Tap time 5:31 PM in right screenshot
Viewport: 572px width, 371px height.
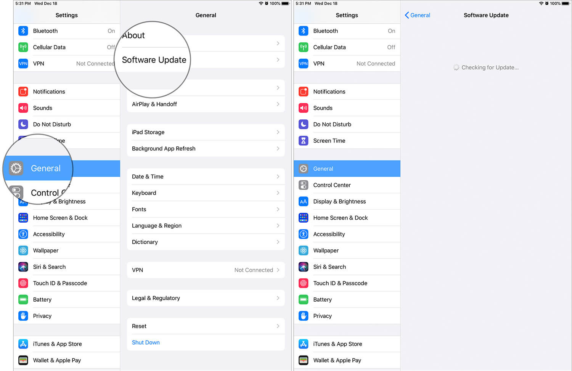click(x=304, y=3)
